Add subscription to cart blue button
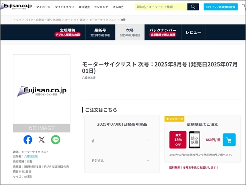 tap(229, 140)
